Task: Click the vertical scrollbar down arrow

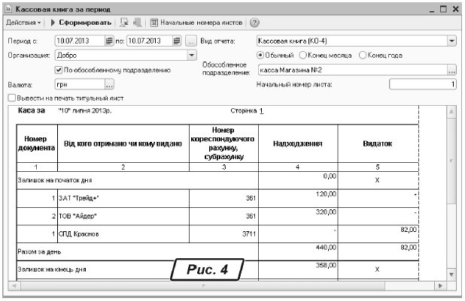Action: (451, 275)
